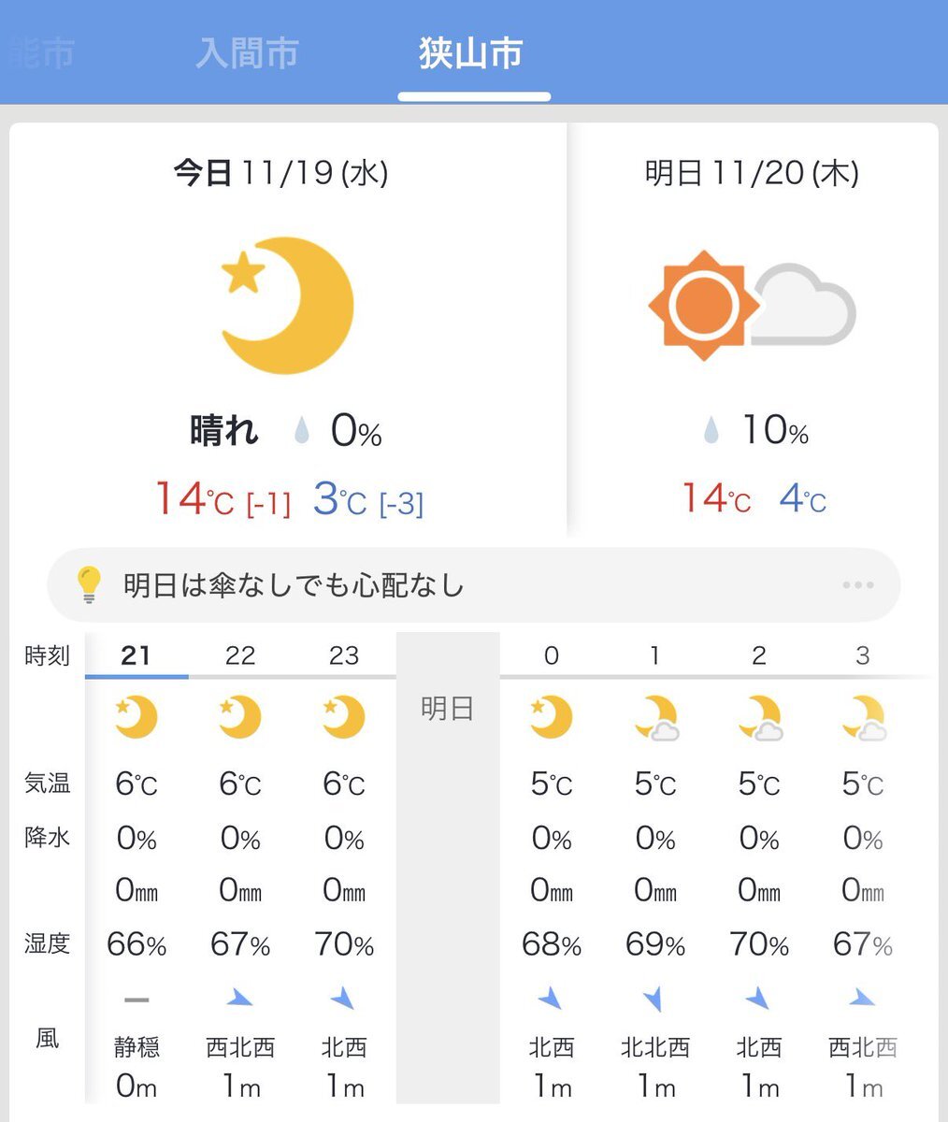The height and width of the screenshot is (1122, 948).
Task: Tap today's raindrop precipitation icon
Action: [301, 432]
